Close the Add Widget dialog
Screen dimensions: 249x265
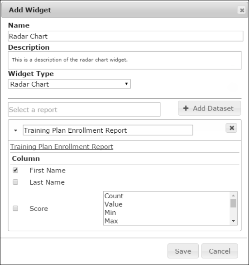point(242,10)
